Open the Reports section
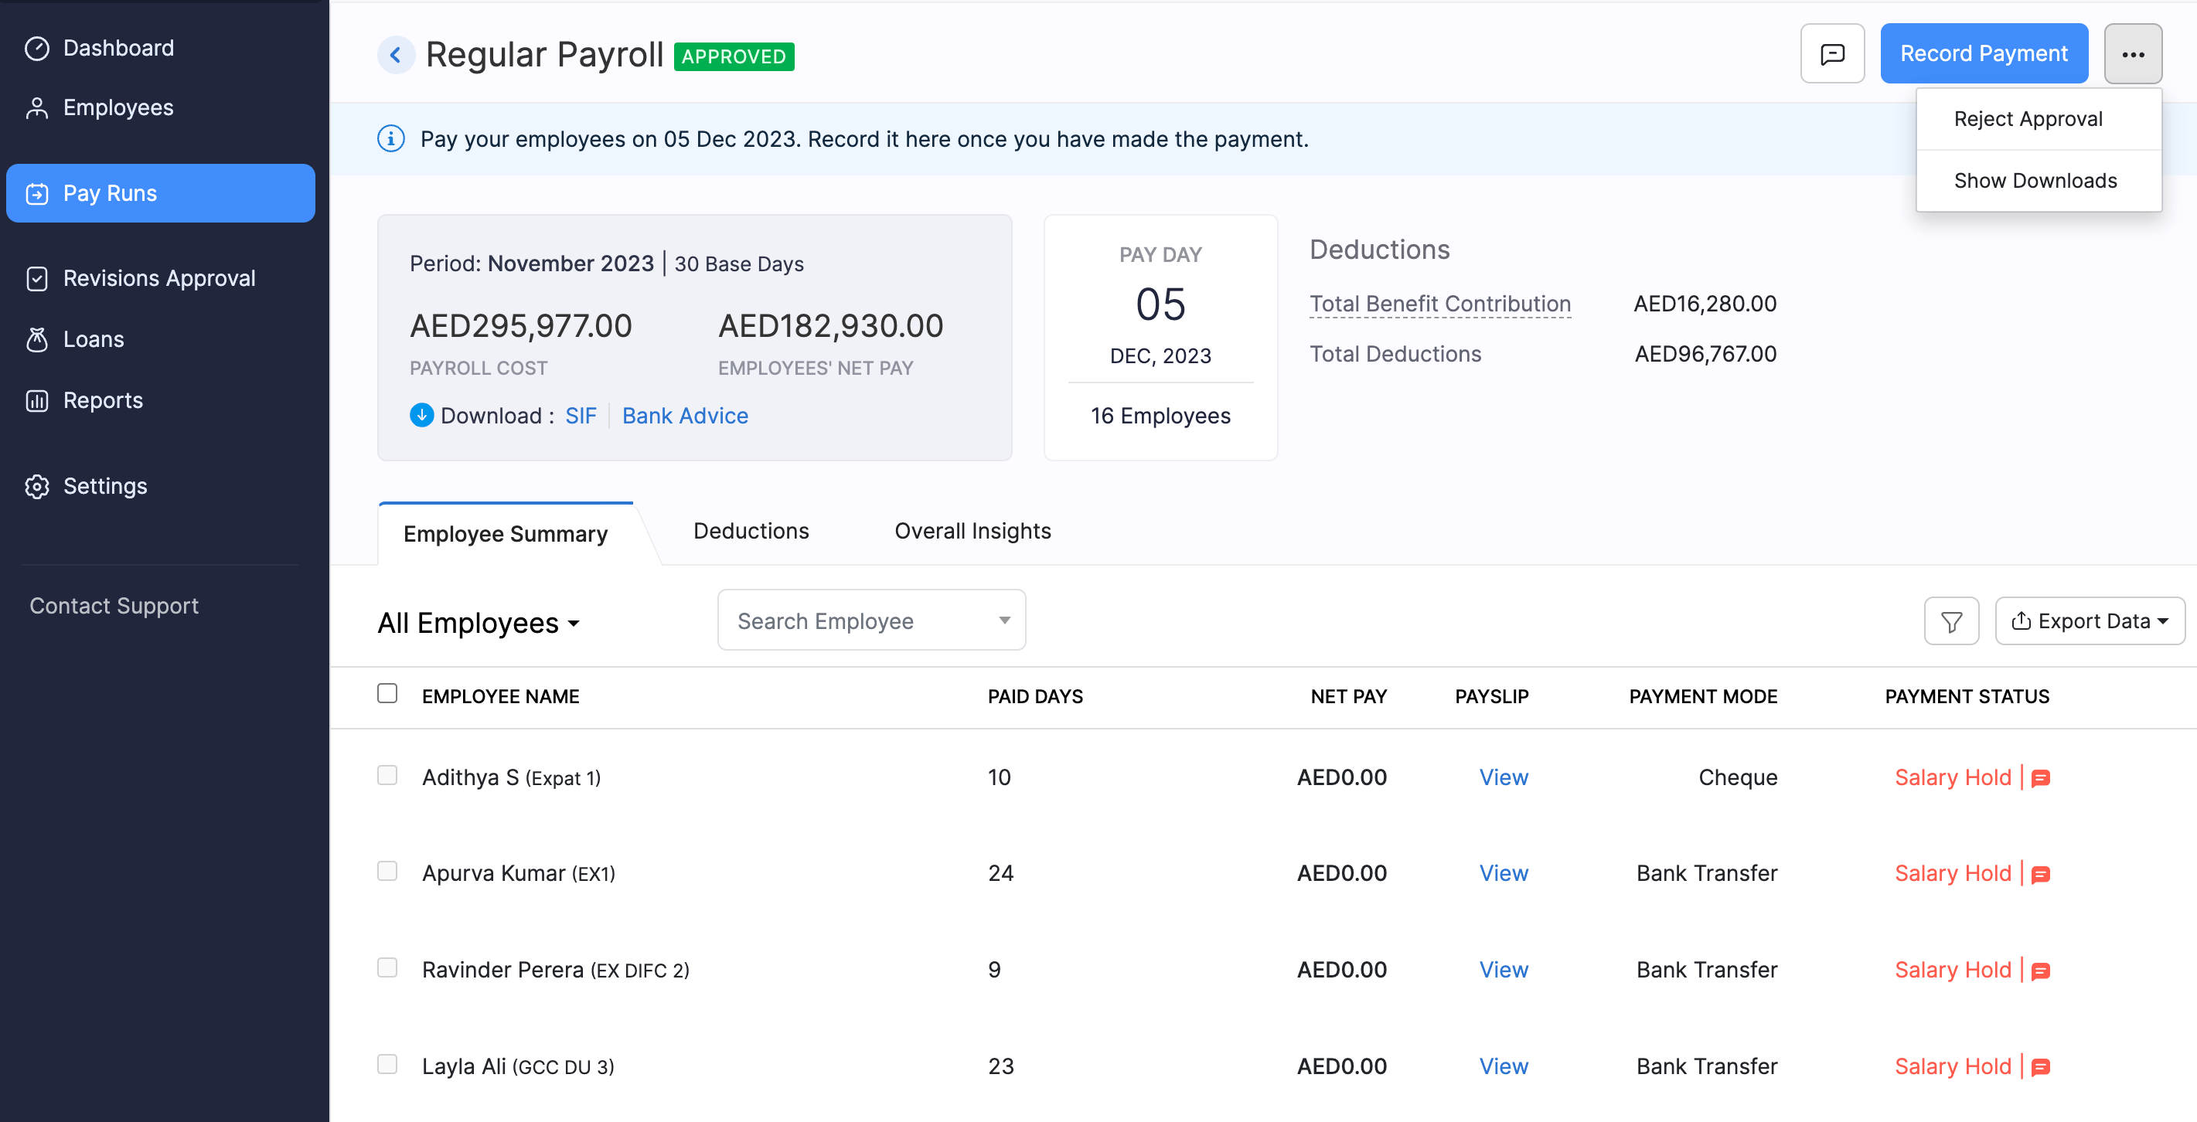This screenshot has width=2197, height=1122. point(102,399)
